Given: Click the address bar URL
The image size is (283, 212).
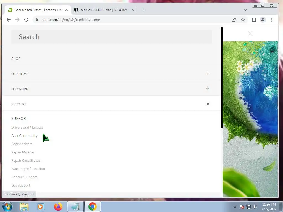Looking at the screenshot, I should click(x=71, y=20).
